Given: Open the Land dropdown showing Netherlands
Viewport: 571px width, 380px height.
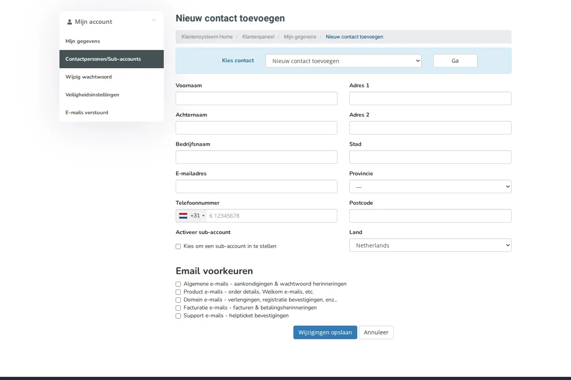Looking at the screenshot, I should tap(430, 245).
